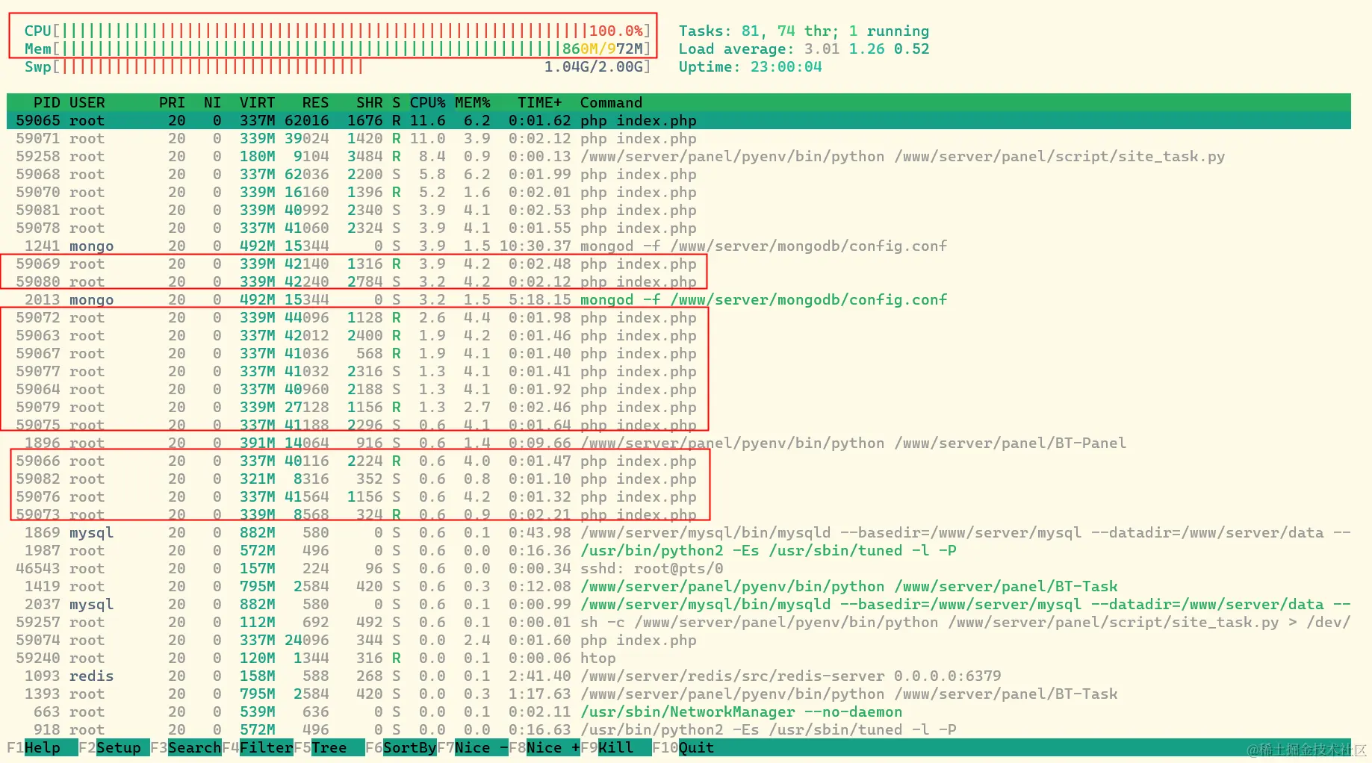Screen dimensions: 1372x763
Task: Select the redis-server process row
Action: click(x=679, y=676)
